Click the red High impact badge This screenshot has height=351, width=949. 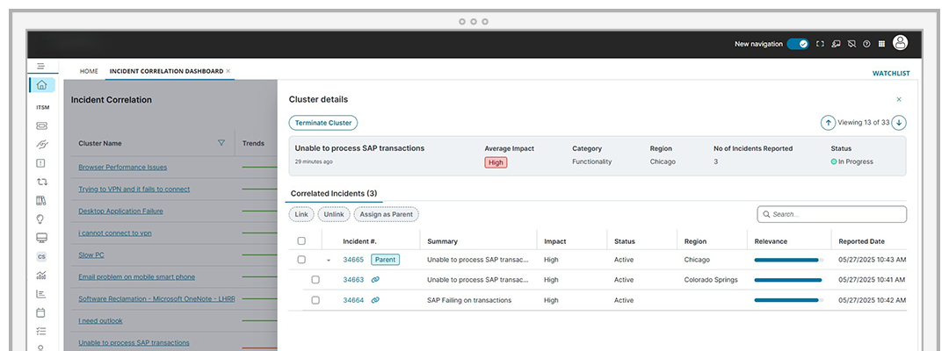click(496, 162)
